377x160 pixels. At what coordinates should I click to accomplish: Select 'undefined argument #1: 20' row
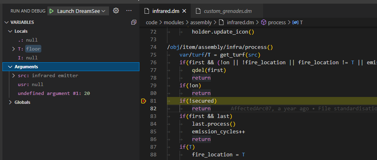(71, 93)
